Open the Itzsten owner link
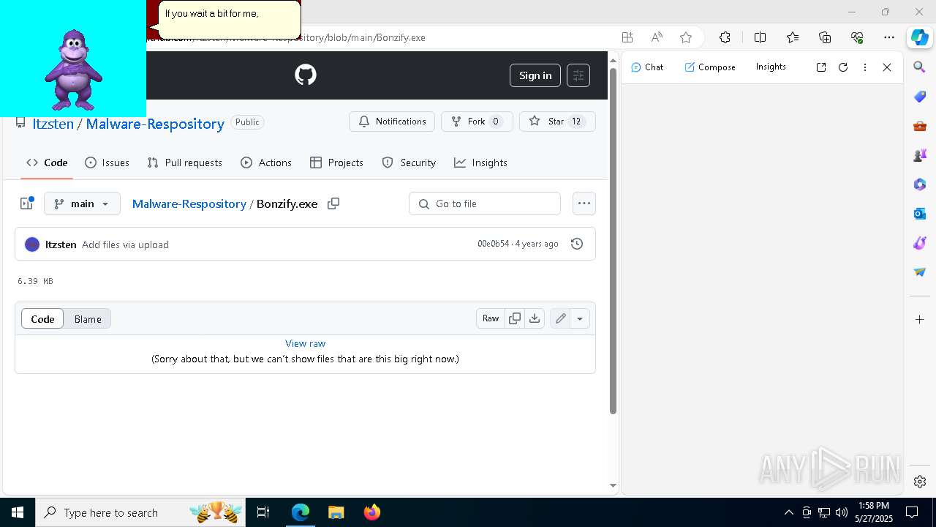The width and height of the screenshot is (936, 527). tap(53, 124)
